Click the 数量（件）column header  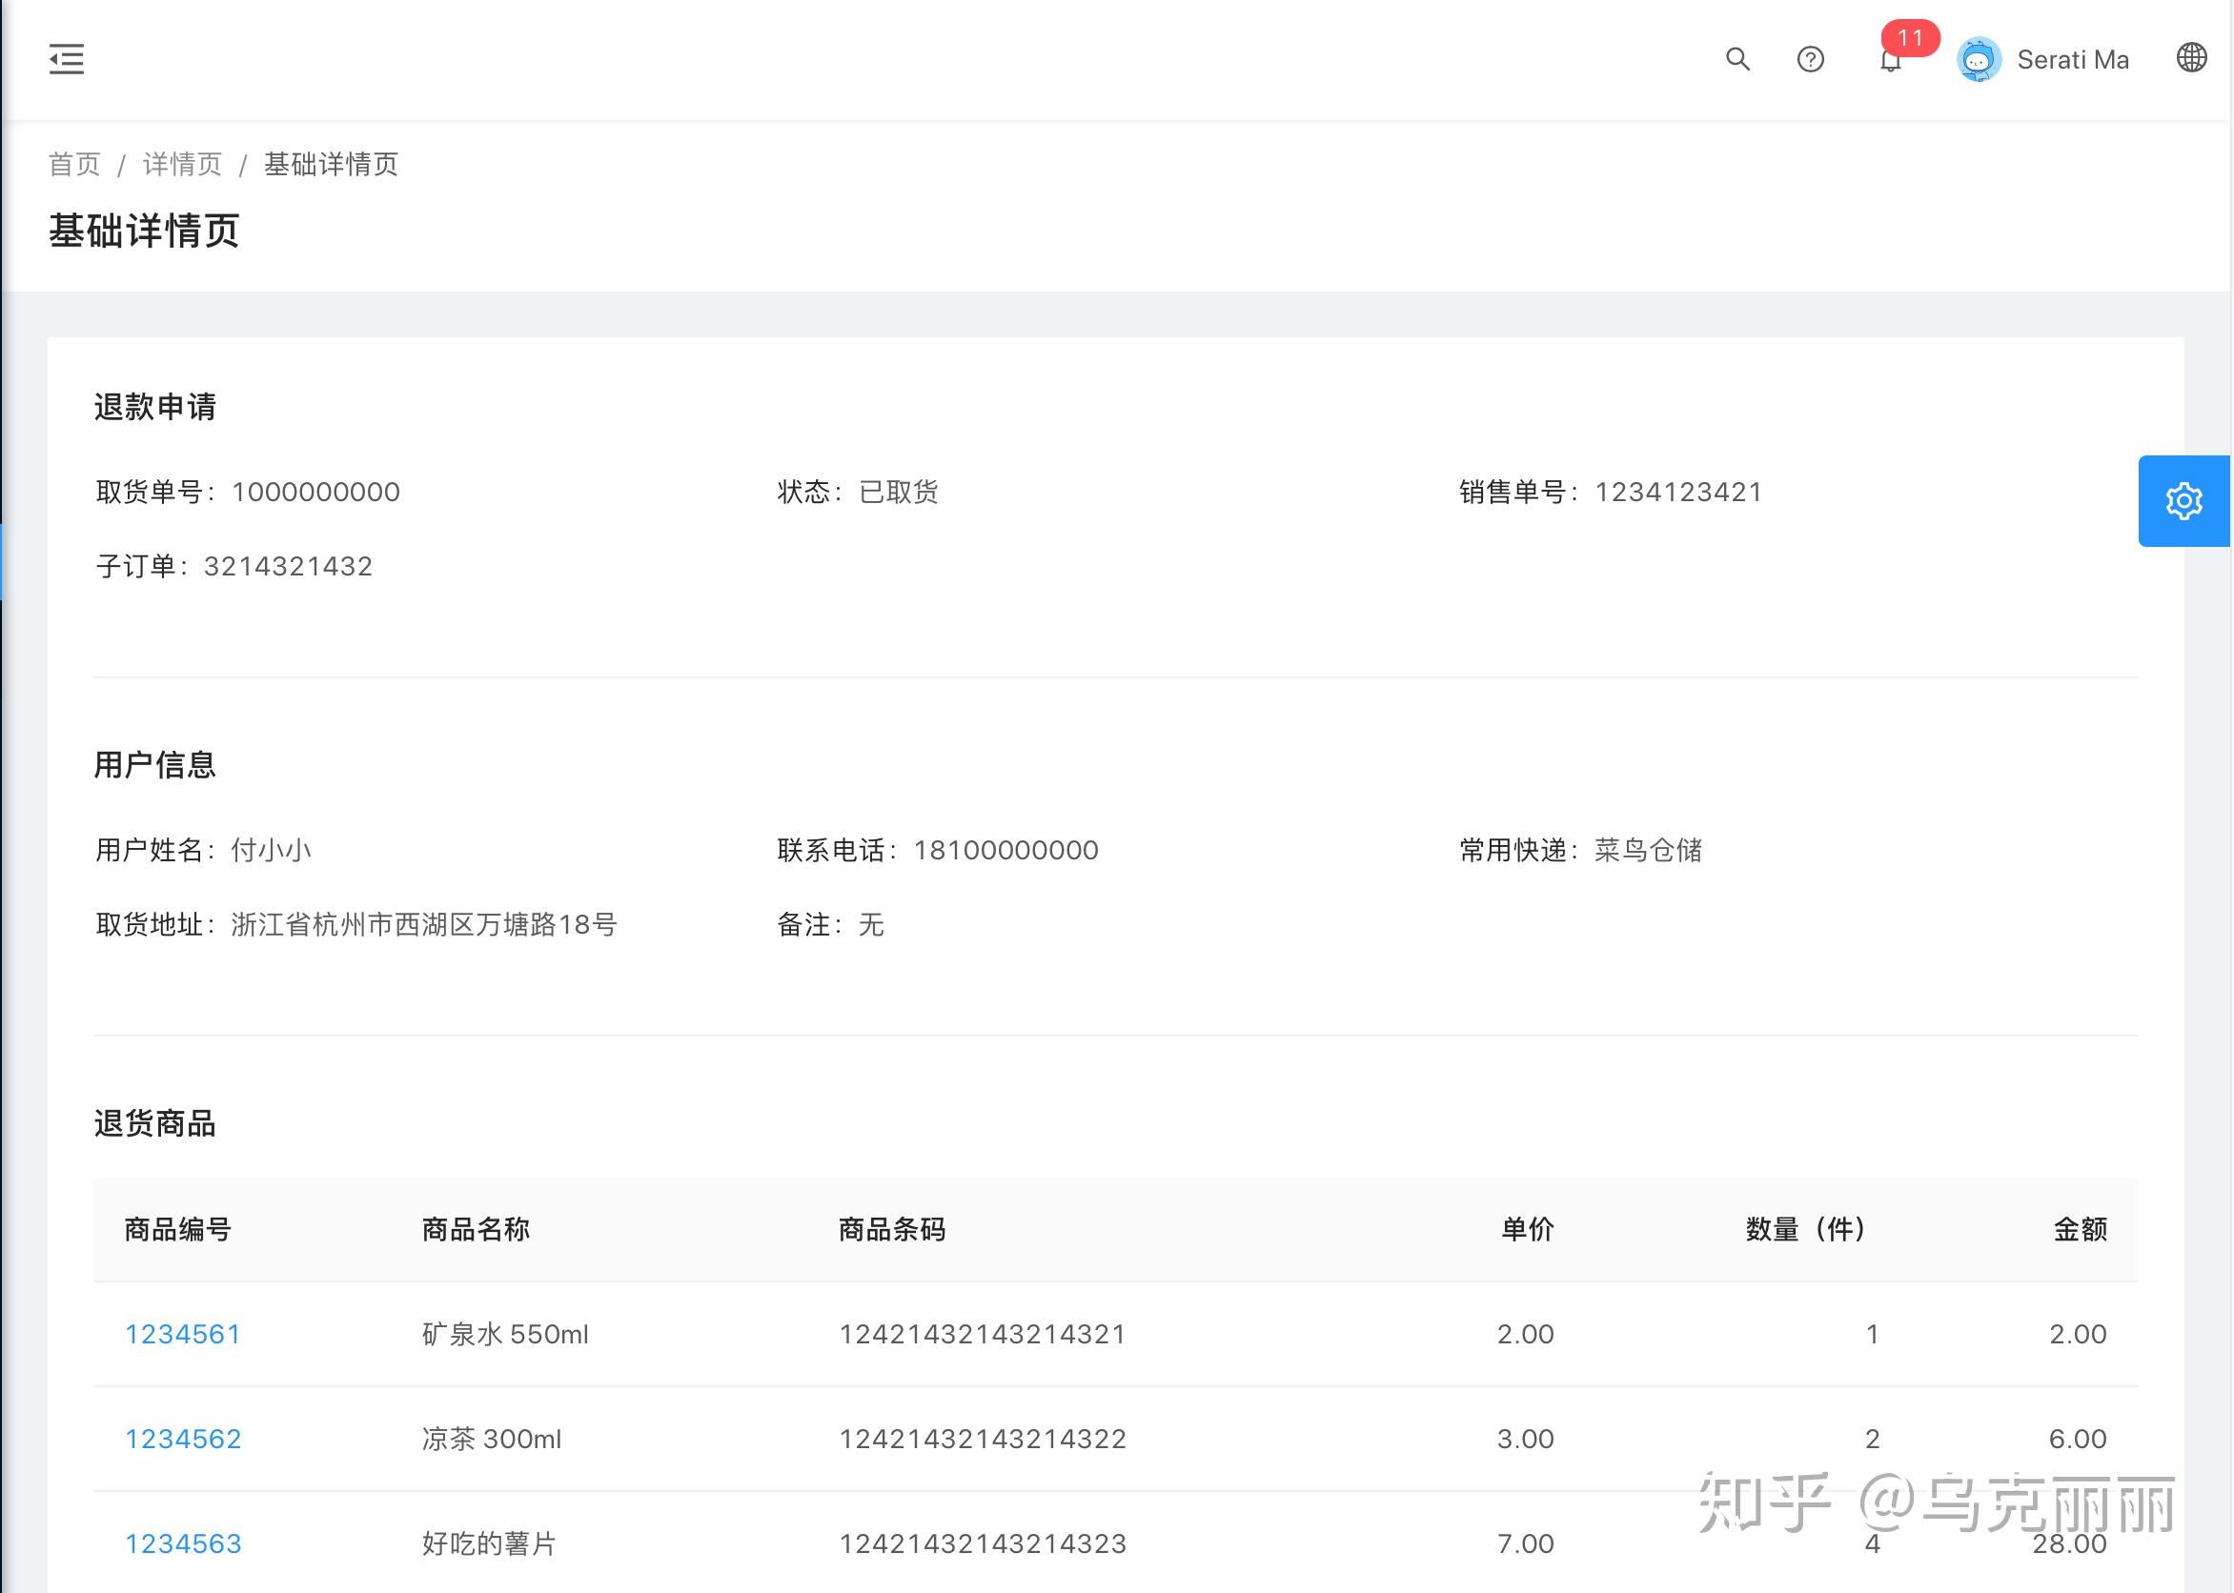pos(1807,1229)
